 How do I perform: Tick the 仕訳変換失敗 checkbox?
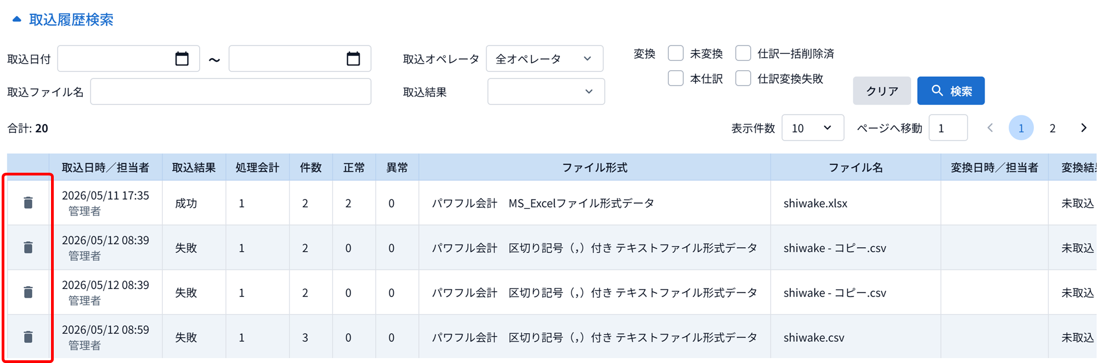pos(743,78)
